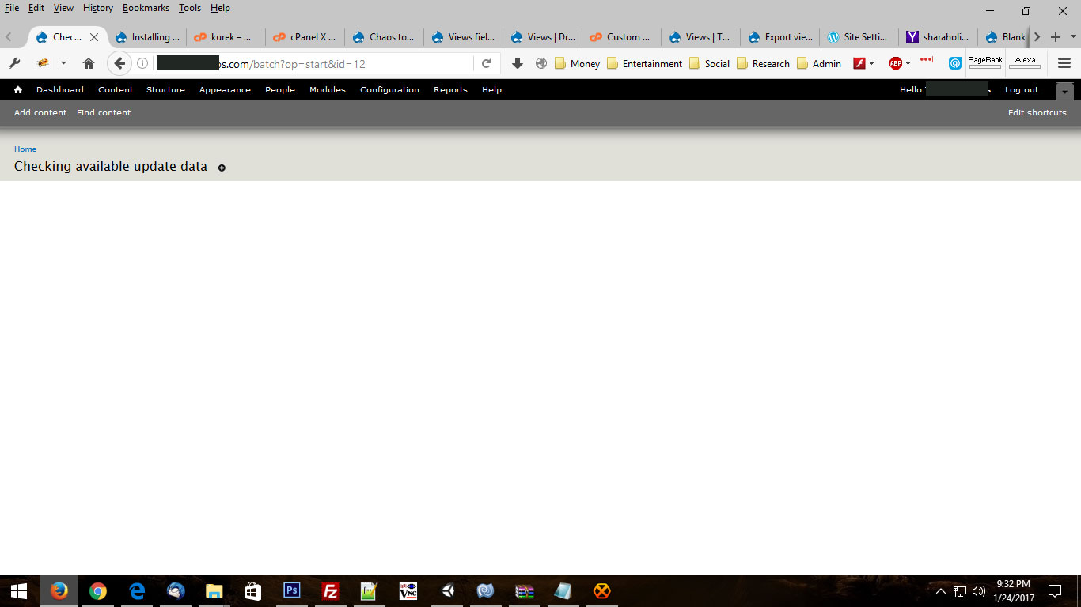This screenshot has width=1081, height=607.
Task: Open FileZilla from the taskbar
Action: pyautogui.click(x=331, y=591)
